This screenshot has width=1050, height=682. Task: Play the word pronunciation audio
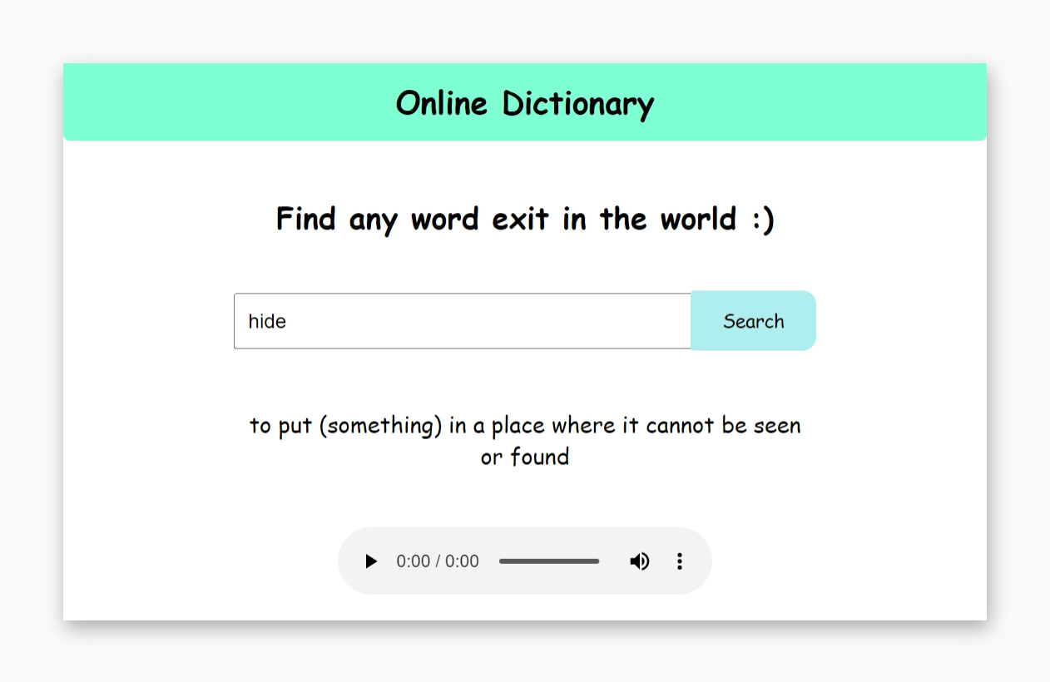click(x=371, y=561)
